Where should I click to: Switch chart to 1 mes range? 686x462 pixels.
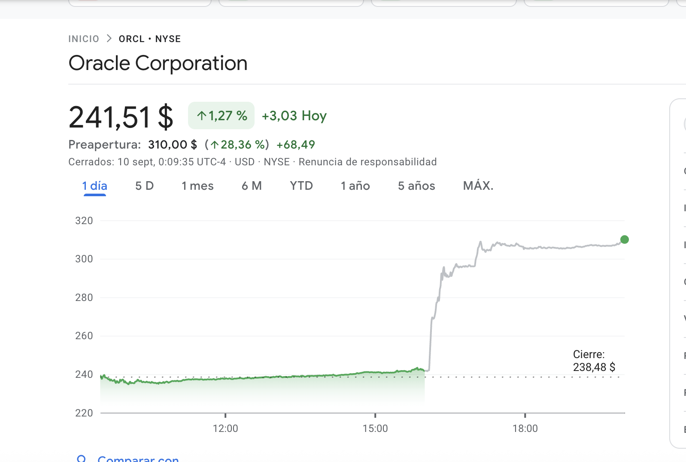click(197, 186)
